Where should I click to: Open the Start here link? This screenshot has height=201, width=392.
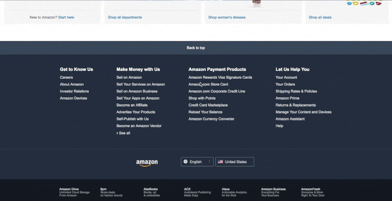[x=66, y=18]
